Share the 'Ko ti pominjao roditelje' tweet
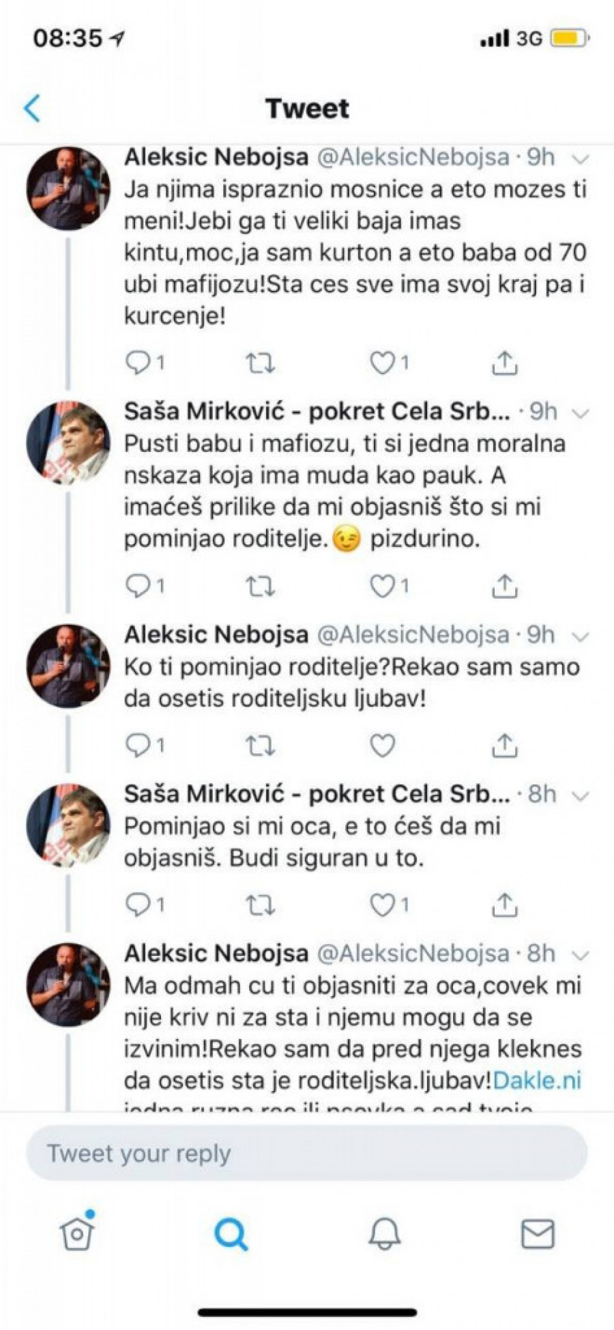Image resolution: width=614 pixels, height=1330 pixels. pos(504,746)
